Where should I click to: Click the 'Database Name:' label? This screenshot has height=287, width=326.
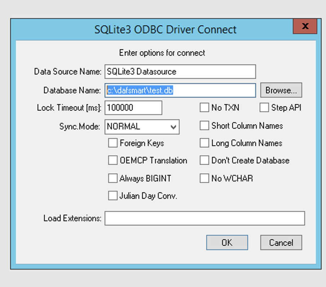tap(72, 90)
